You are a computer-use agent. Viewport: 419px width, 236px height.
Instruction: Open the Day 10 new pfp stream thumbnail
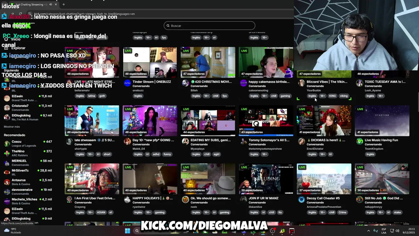150,121
